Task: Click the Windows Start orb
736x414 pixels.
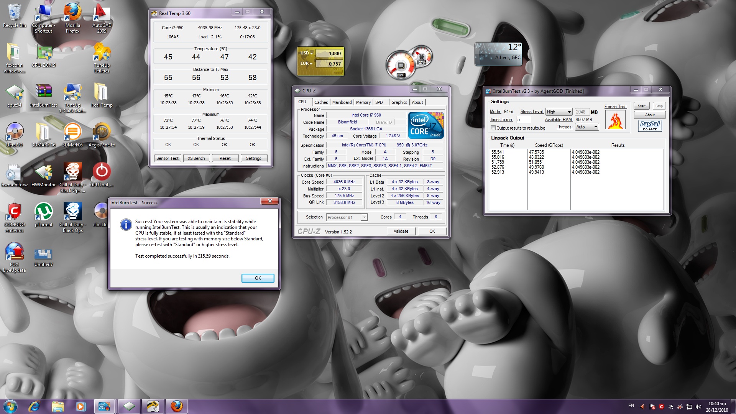Action: 10,406
